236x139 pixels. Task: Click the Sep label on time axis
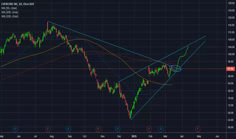click(x=70, y=136)
